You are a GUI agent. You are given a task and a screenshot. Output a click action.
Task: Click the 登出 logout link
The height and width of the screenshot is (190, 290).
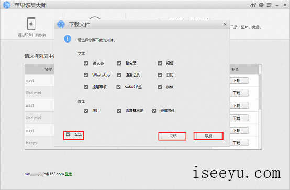[69, 174]
